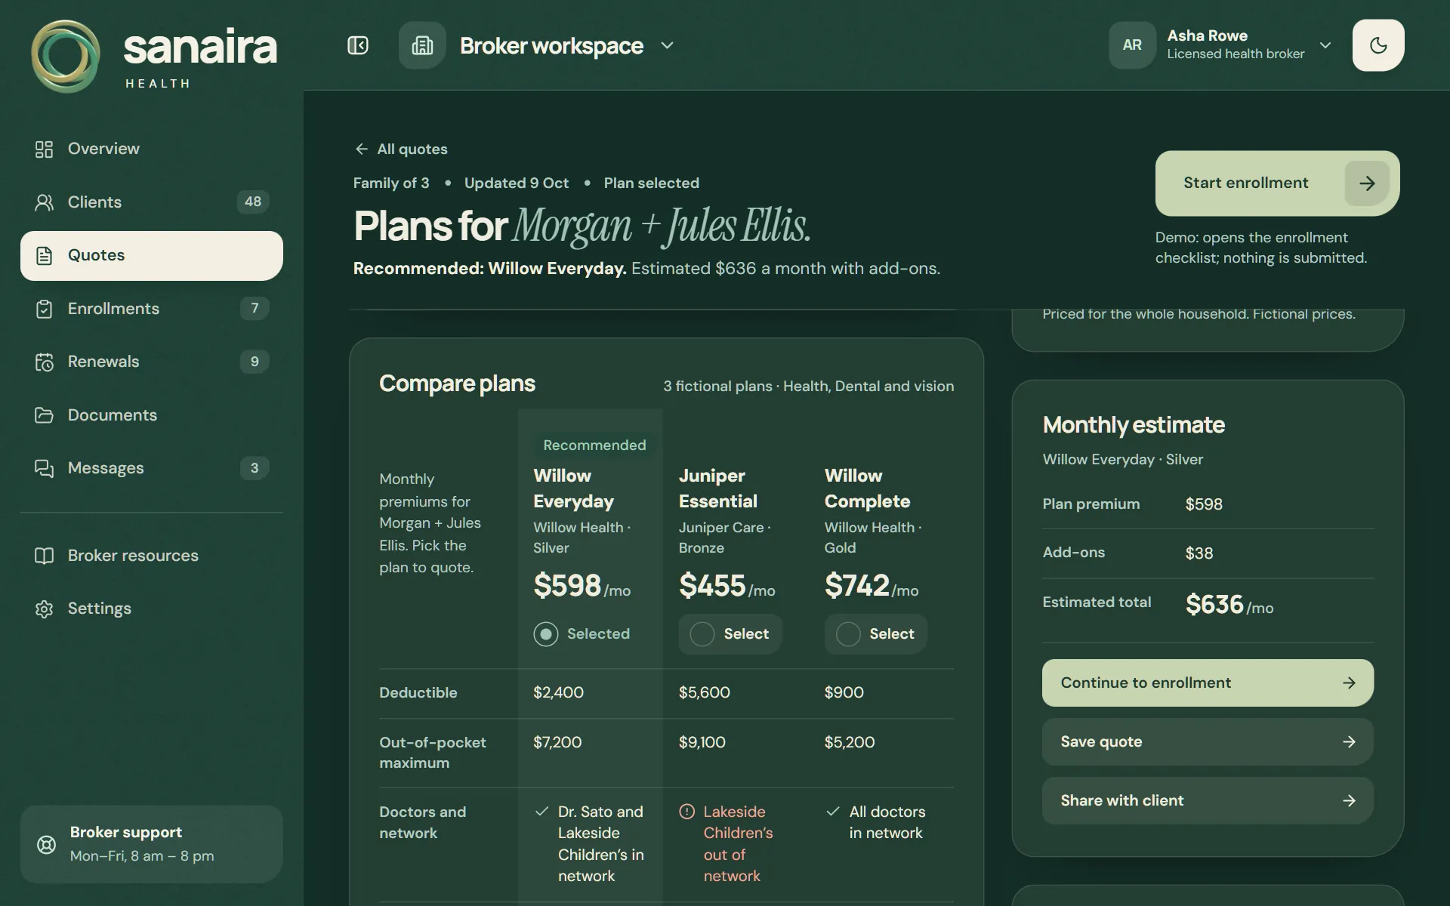1450x906 pixels.
Task: Click the Start enrollment arrow icon
Action: click(1367, 183)
